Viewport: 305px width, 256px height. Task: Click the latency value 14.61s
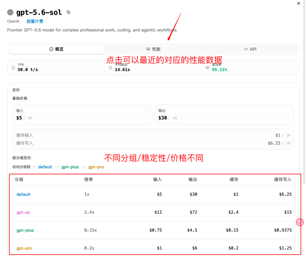[x=122, y=70]
